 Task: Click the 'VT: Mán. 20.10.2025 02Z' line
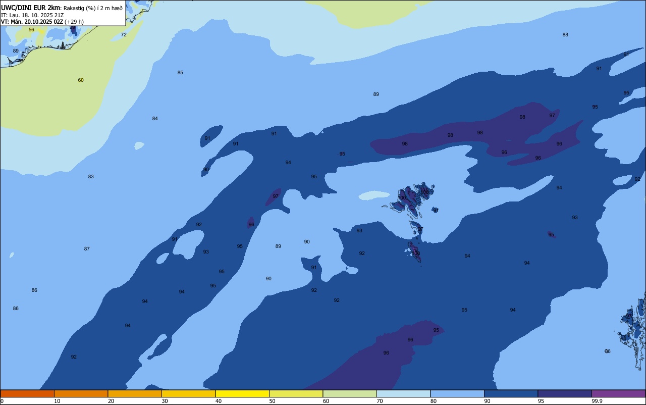32,22
